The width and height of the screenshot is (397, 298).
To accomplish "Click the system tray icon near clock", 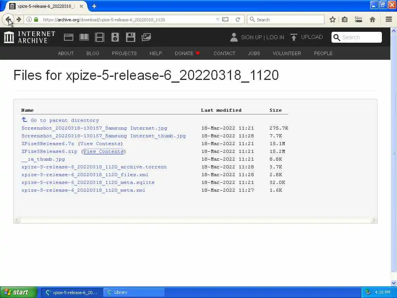I will [368, 292].
